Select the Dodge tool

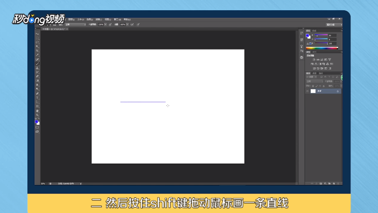[37, 89]
